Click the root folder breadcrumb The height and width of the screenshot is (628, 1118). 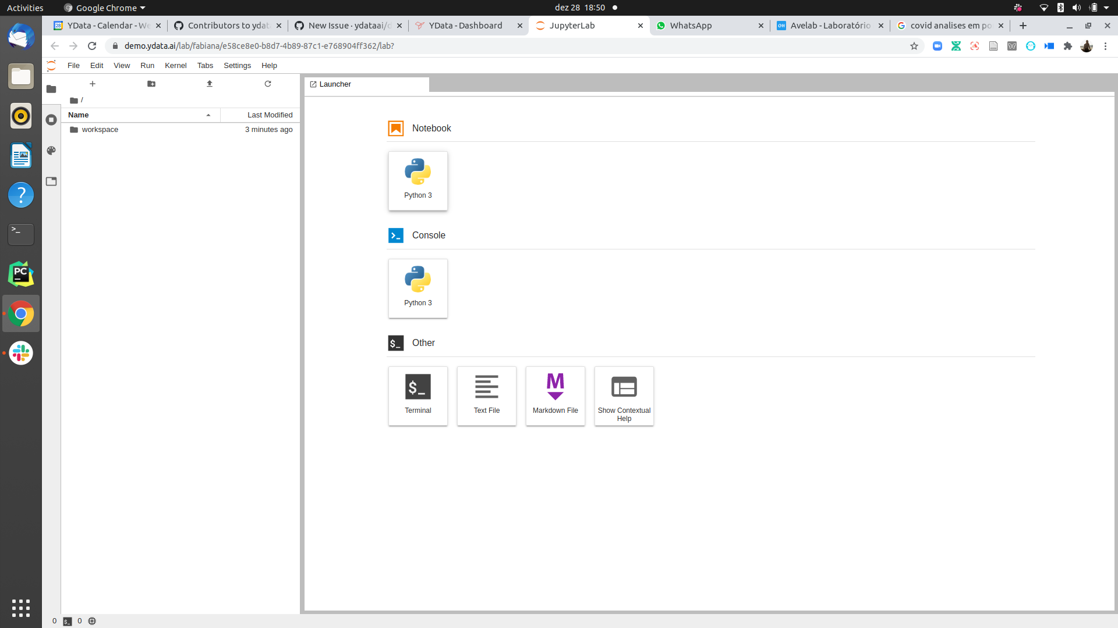[74, 100]
